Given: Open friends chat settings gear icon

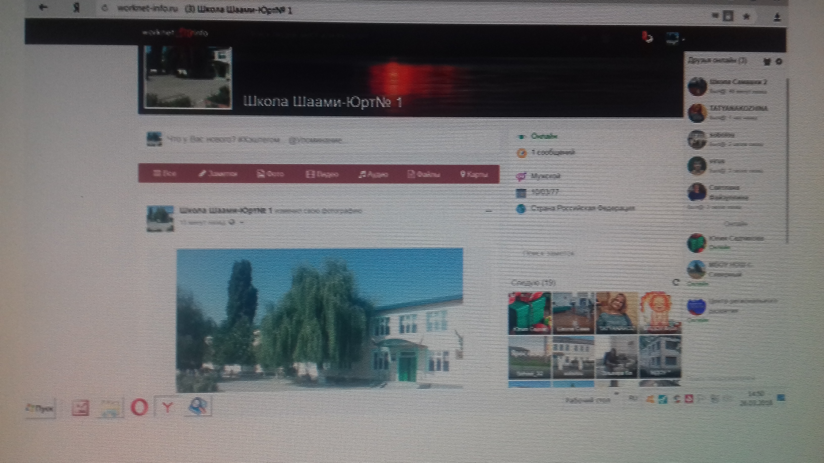Looking at the screenshot, I should (x=779, y=62).
